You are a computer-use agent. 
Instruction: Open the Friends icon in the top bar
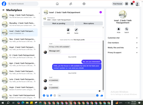71,4
